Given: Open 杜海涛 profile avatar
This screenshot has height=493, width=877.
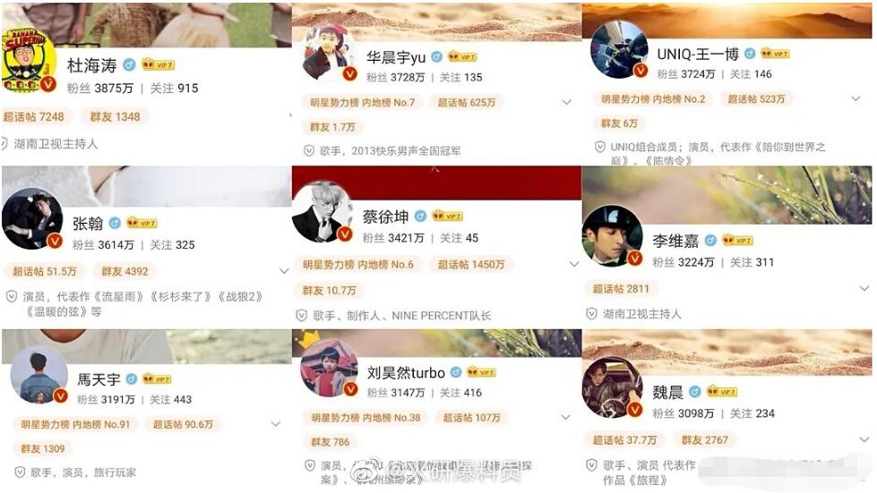Looking at the screenshot, I should [29, 62].
